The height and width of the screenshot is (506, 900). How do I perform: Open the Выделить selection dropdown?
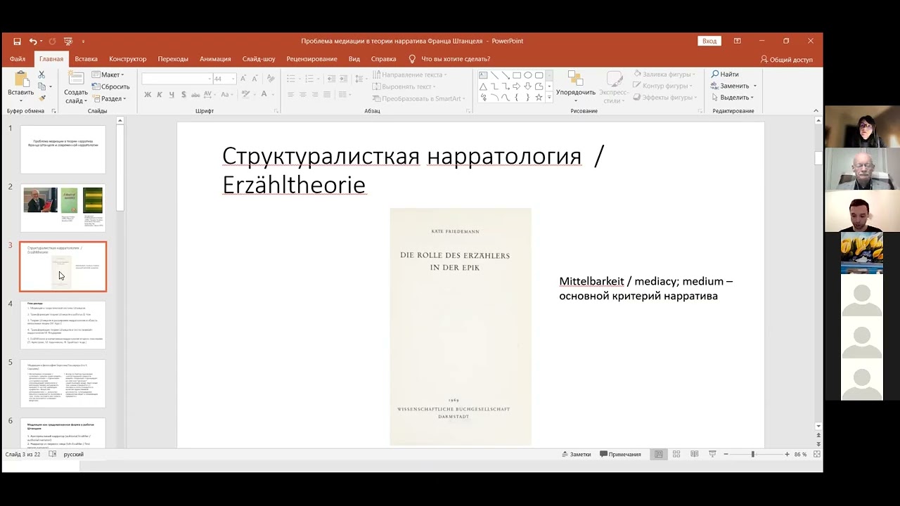pyautogui.click(x=732, y=98)
